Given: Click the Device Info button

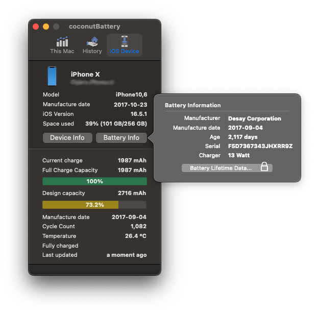Looking at the screenshot, I should [x=67, y=138].
